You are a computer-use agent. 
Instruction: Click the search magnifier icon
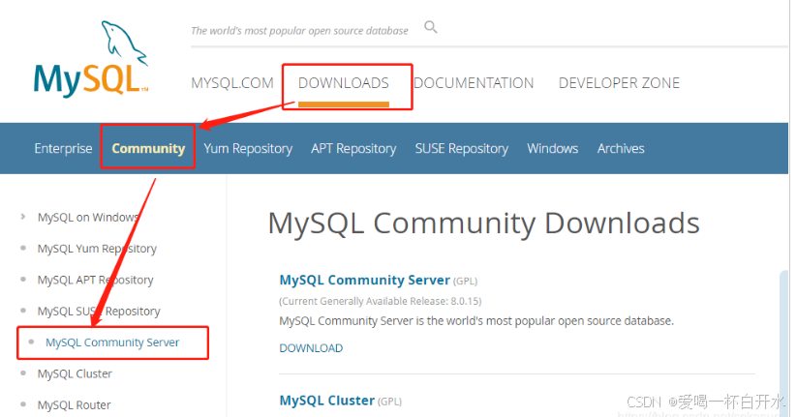[x=431, y=27]
